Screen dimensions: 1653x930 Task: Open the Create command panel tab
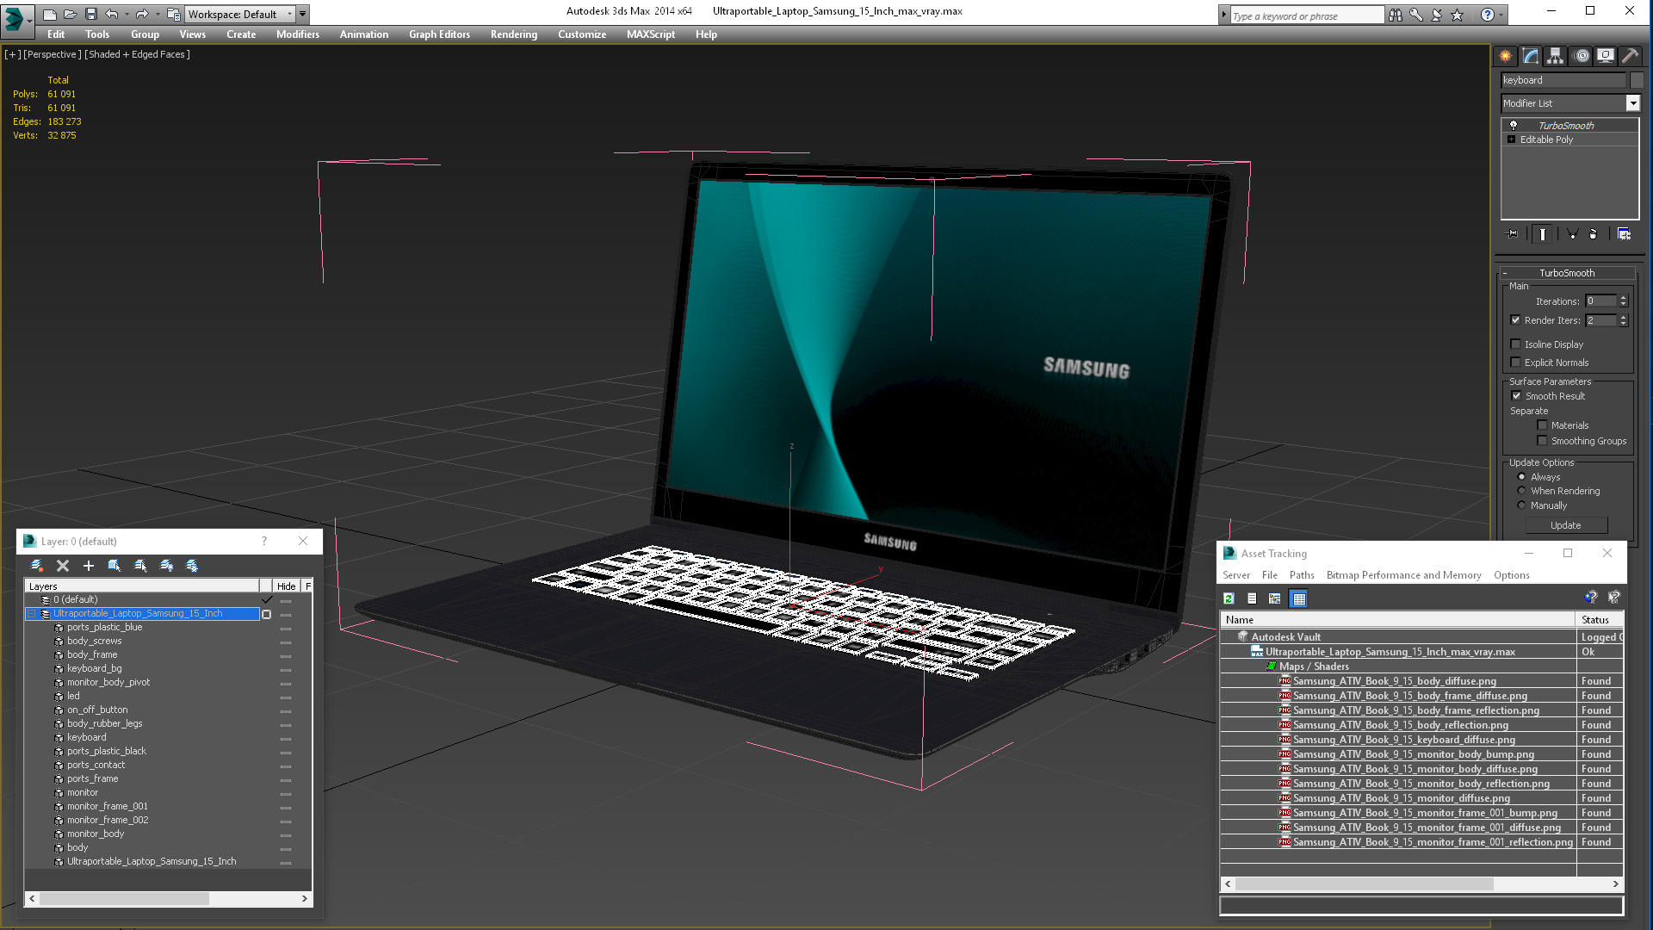click(x=1505, y=56)
